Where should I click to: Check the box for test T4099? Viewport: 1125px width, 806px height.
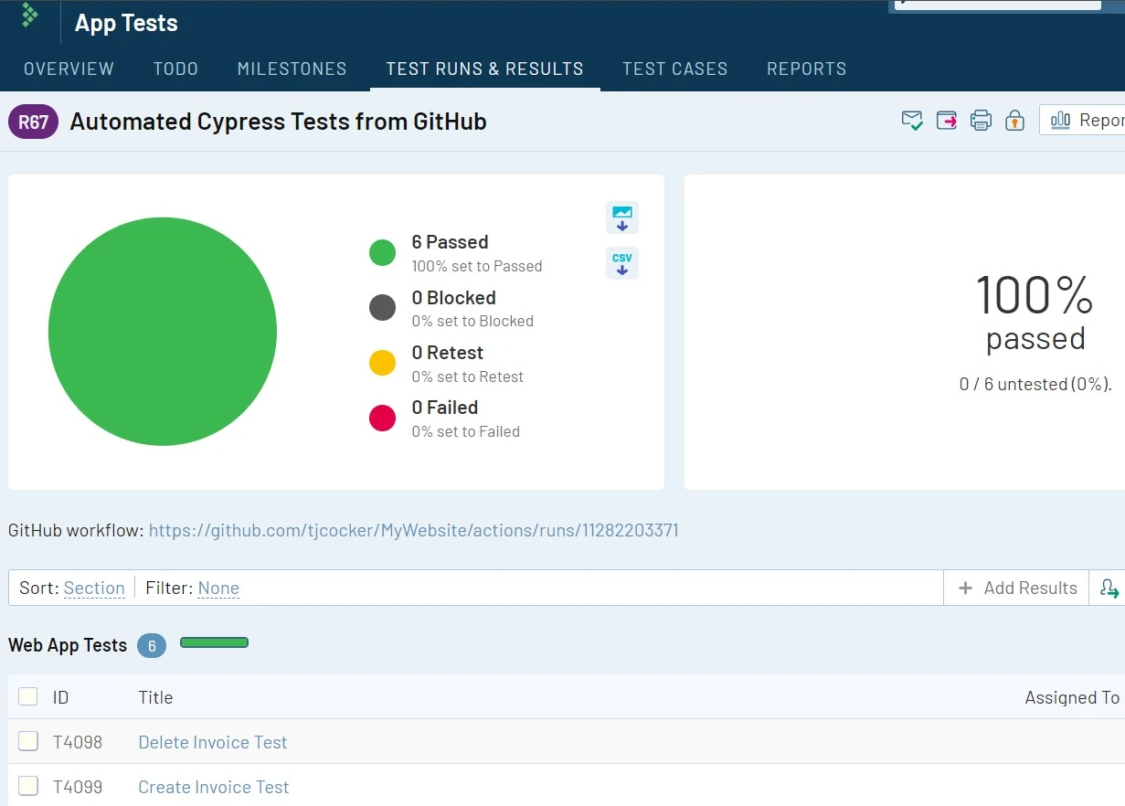(x=28, y=786)
